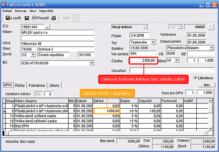Viewport: 219px width, 152px height.
Task: Open the Doklad menu
Action: click(7, 11)
